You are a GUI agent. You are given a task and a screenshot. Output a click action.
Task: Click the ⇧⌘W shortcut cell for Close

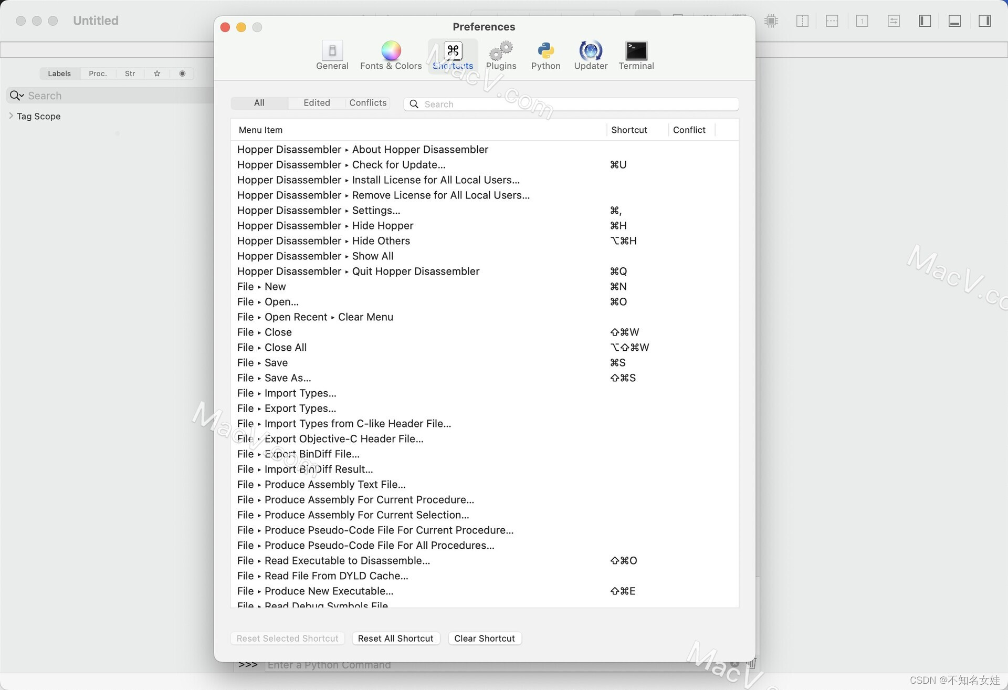tap(624, 332)
